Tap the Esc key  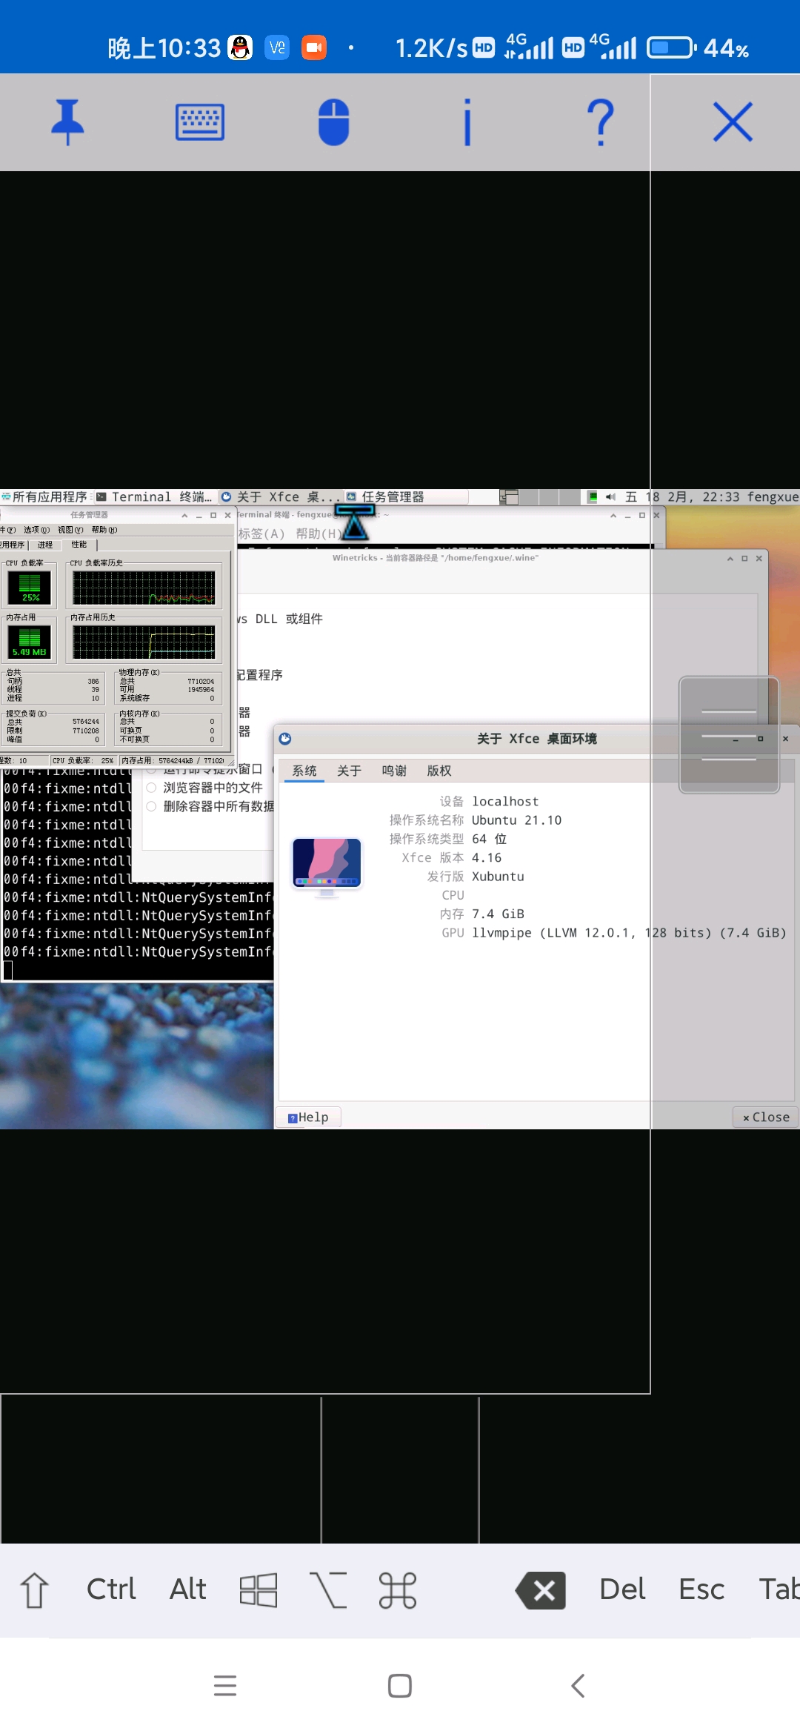point(701,1589)
